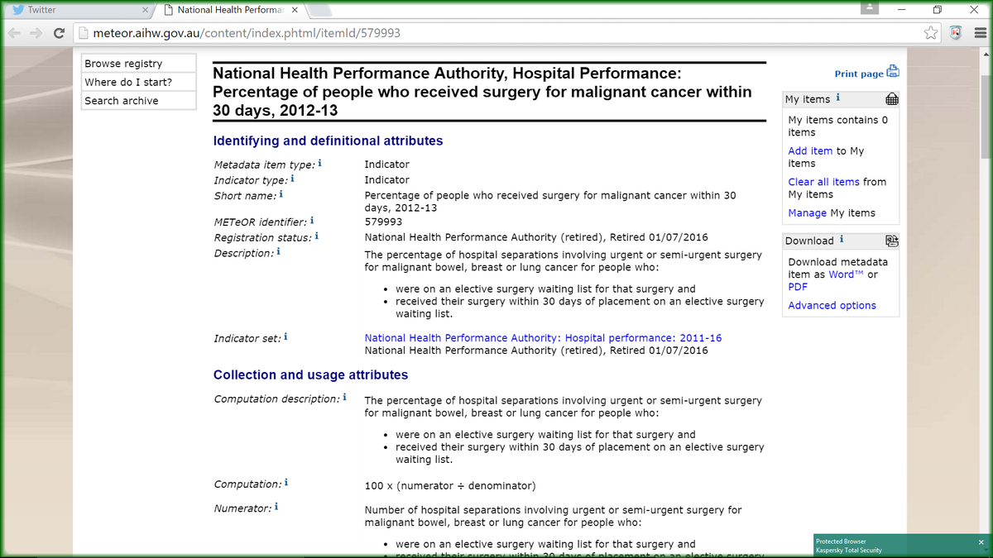
Task: Click info icon beside Metadata item type
Action: [x=320, y=164]
